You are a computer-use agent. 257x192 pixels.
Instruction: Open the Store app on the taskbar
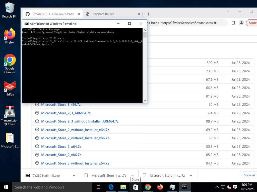(135, 187)
